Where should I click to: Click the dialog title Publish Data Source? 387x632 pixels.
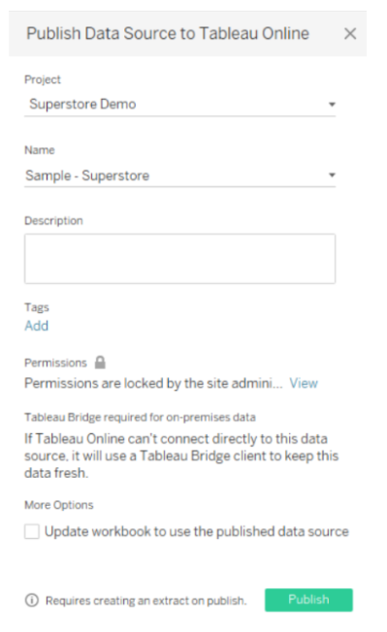168,34
